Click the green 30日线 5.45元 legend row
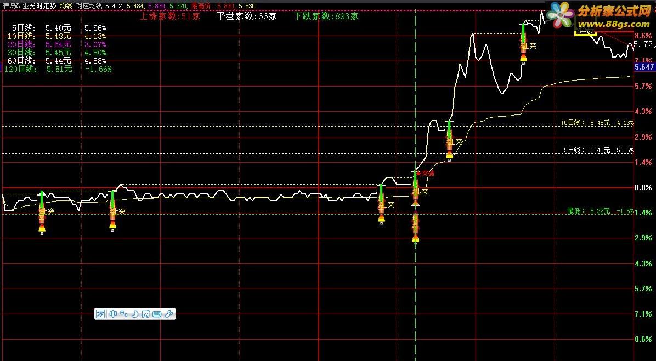Viewport: 656px width, 361px height. (57, 53)
